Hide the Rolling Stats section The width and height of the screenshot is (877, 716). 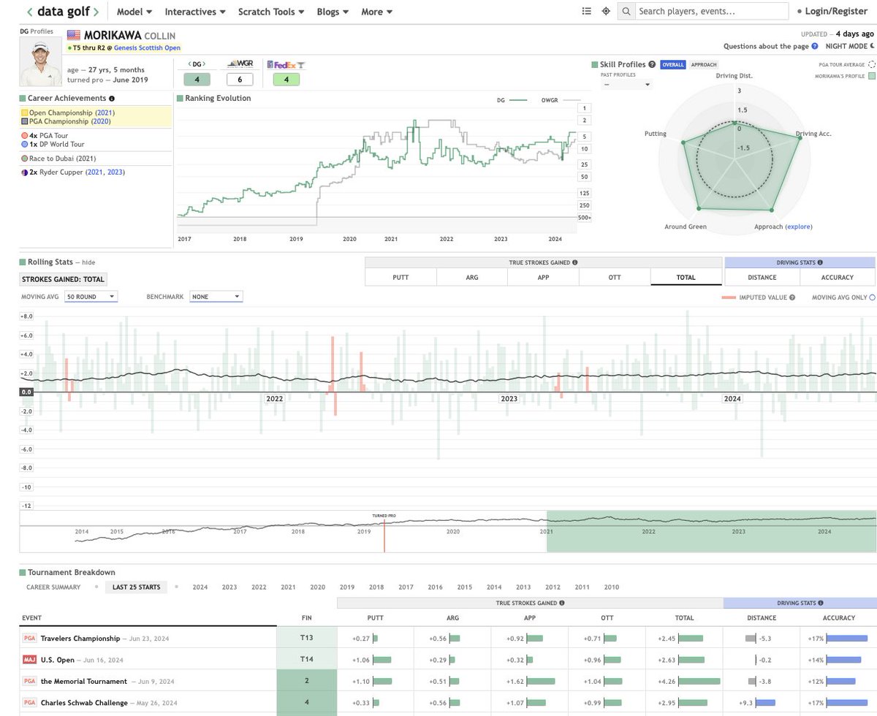[88, 262]
